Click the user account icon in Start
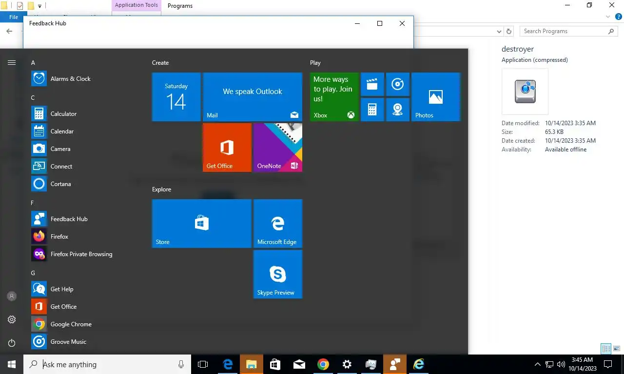Viewport: 624px width, 374px height. click(x=12, y=296)
